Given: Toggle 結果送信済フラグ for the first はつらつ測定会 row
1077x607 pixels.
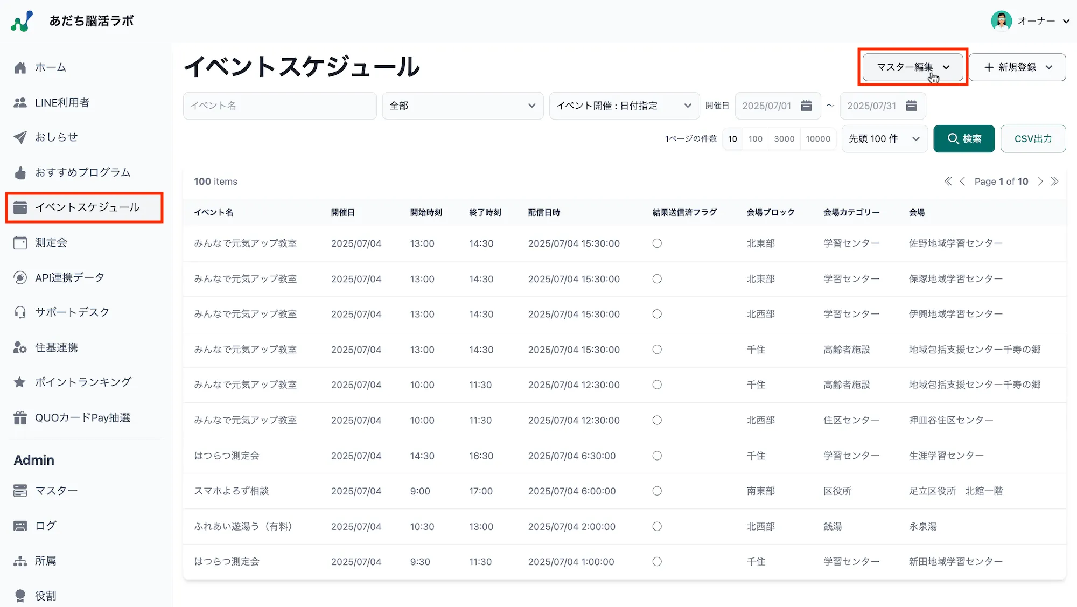Looking at the screenshot, I should point(656,456).
